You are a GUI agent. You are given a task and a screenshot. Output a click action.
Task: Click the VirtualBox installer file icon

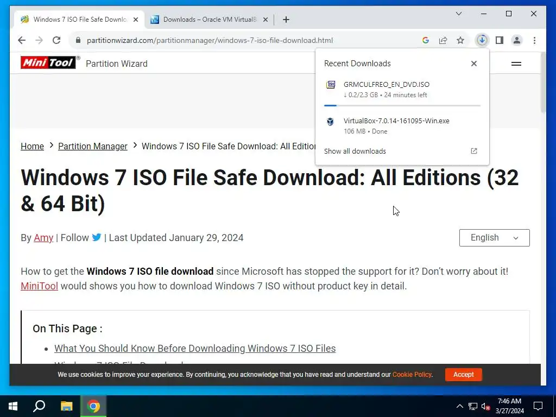[330, 121]
